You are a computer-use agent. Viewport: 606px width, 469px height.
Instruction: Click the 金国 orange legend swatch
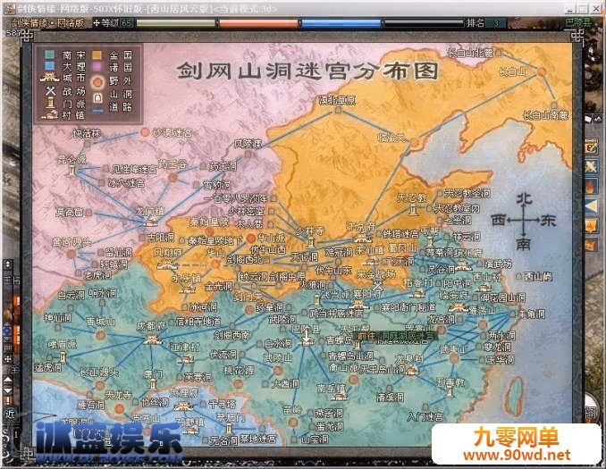(97, 54)
